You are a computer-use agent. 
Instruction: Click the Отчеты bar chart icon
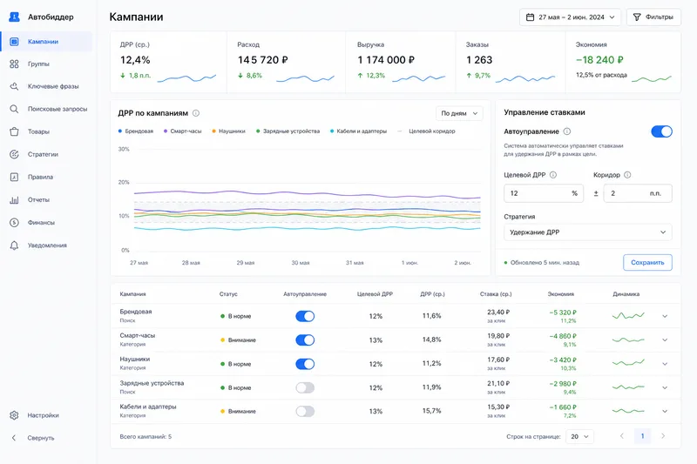tap(14, 200)
